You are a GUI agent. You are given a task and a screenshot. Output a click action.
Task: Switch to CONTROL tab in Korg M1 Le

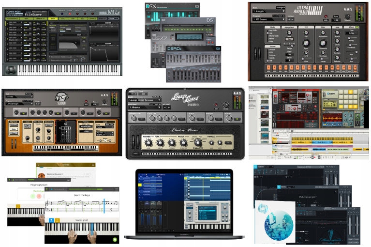(x=92, y=19)
